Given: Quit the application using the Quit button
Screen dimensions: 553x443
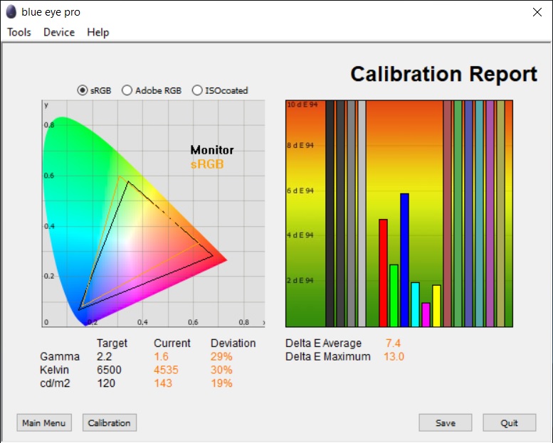Looking at the screenshot, I should [x=509, y=422].
